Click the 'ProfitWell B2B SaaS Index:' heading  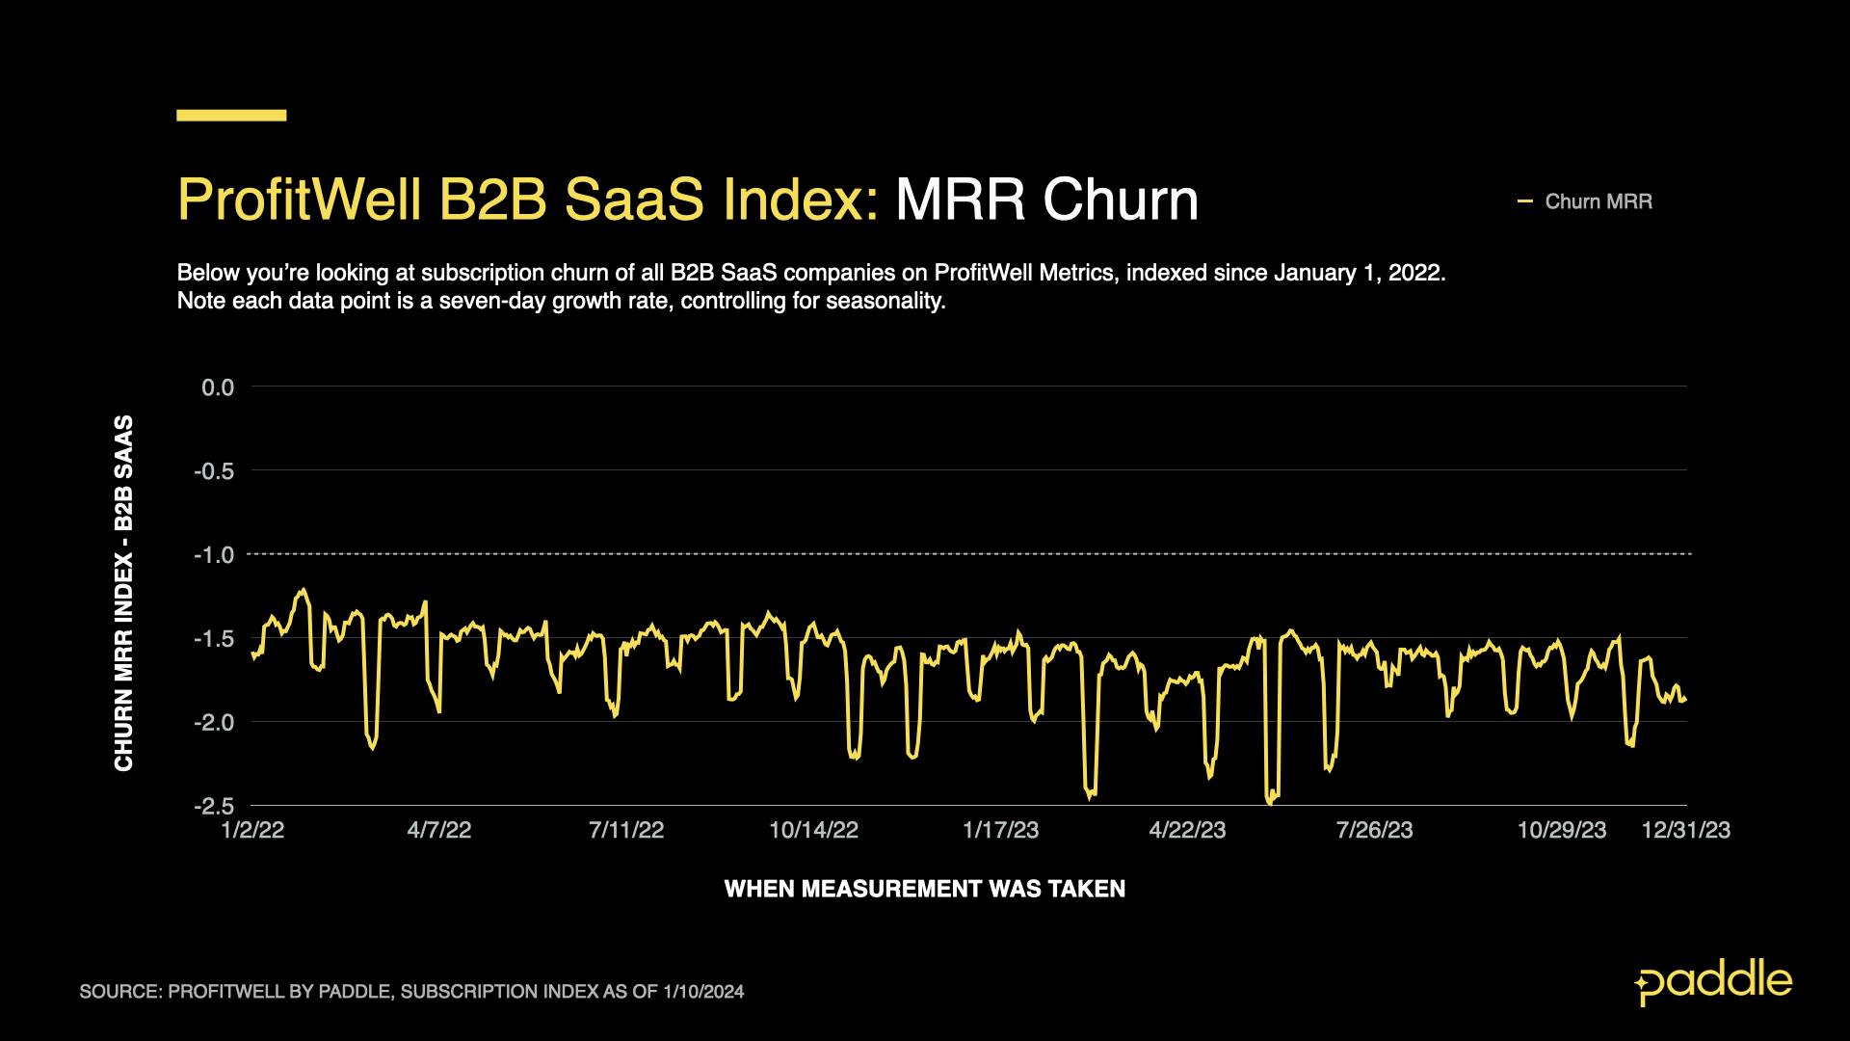527,200
